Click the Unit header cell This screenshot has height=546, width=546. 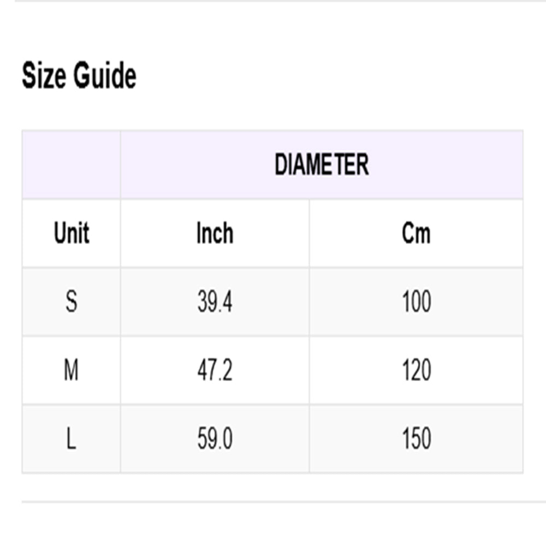[71, 234]
